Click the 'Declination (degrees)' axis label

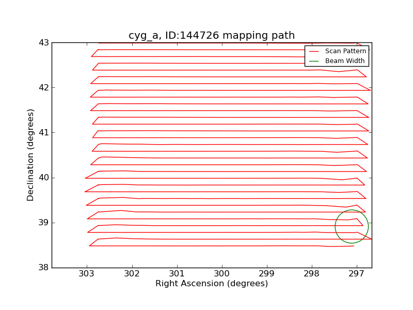(x=31, y=155)
